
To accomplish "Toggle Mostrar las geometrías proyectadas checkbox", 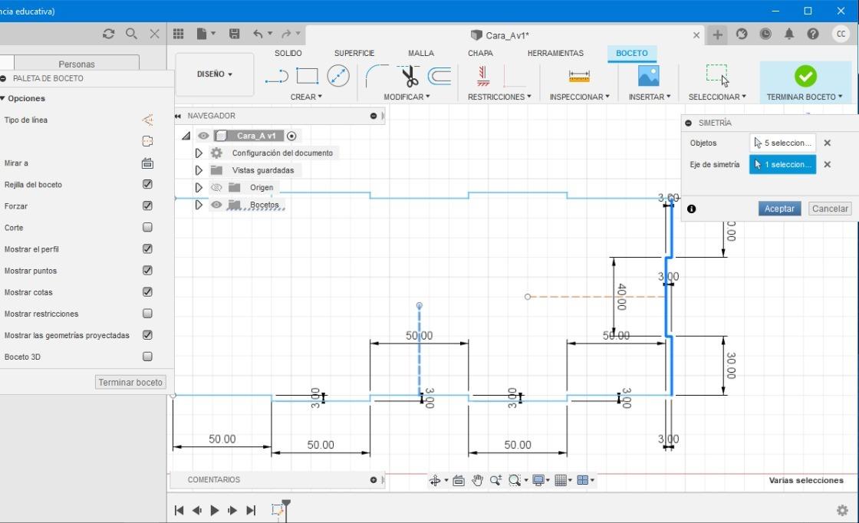I will pyautogui.click(x=147, y=334).
